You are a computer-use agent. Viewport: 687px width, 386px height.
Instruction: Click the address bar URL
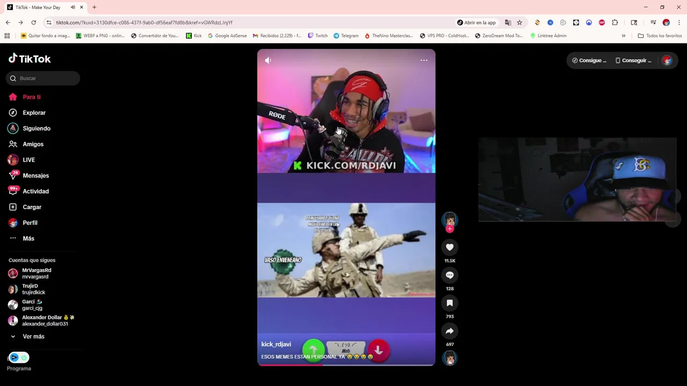pos(144,23)
